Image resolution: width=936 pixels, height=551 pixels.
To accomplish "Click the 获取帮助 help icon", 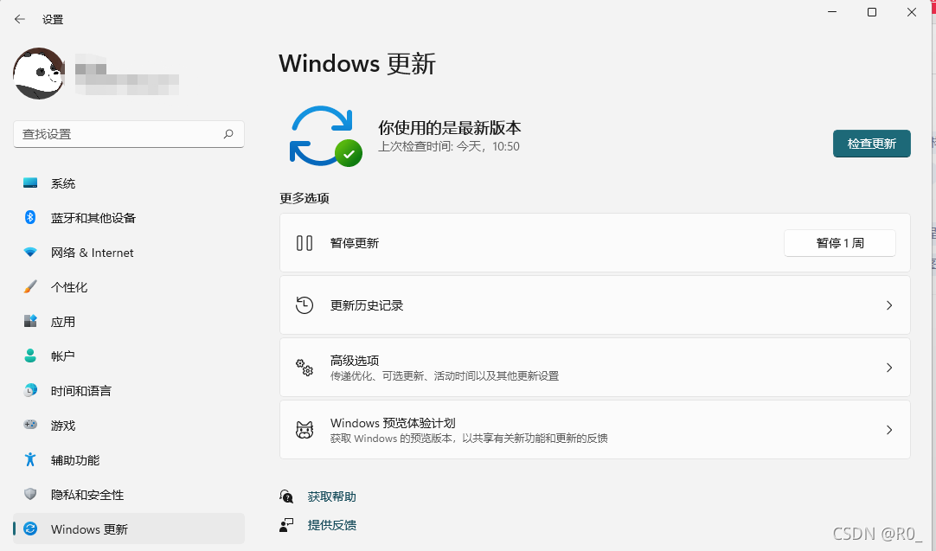I will click(x=286, y=497).
